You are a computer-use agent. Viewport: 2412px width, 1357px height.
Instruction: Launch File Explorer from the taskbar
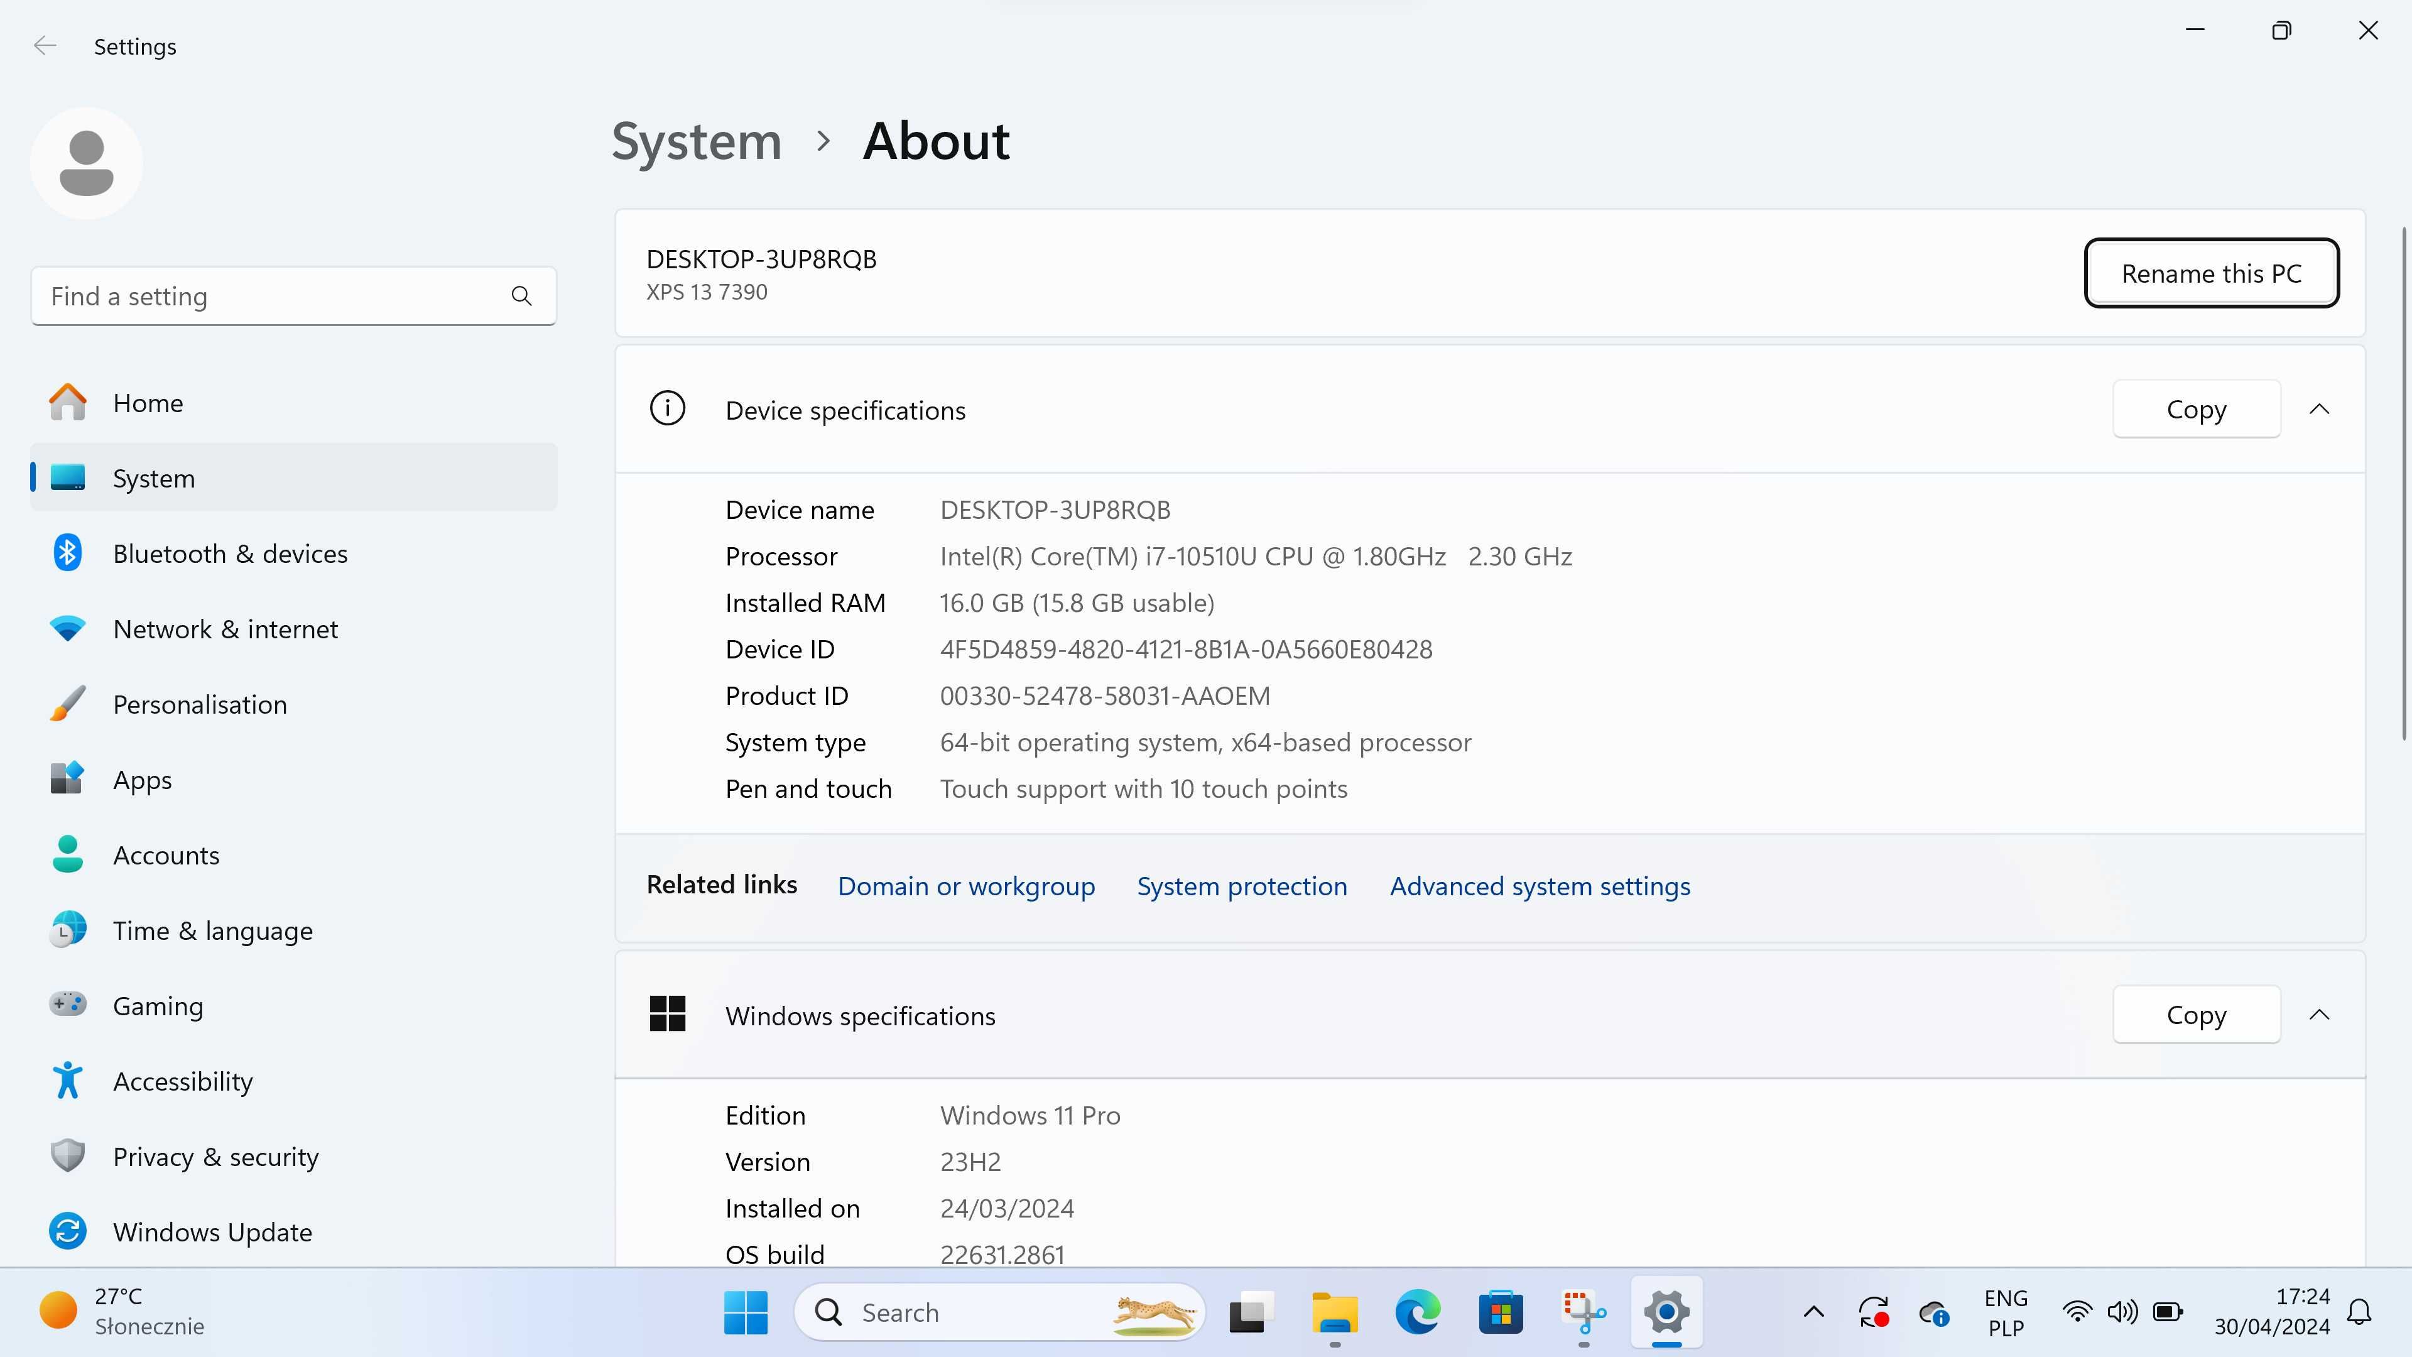point(1335,1312)
